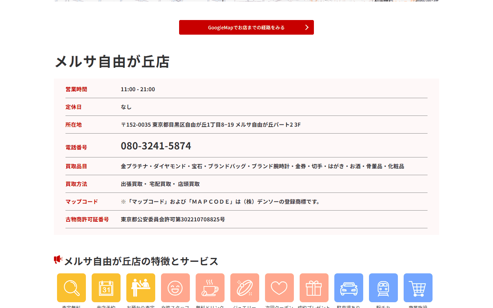Select the shopping cart commercial facility icon
493x308 pixels.
tap(418, 288)
